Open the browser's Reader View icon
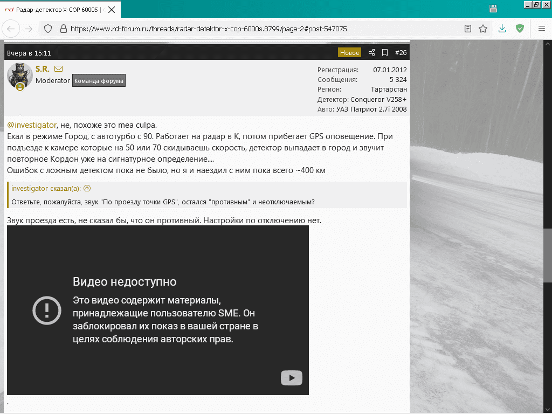This screenshot has width=552, height=414. [468, 29]
